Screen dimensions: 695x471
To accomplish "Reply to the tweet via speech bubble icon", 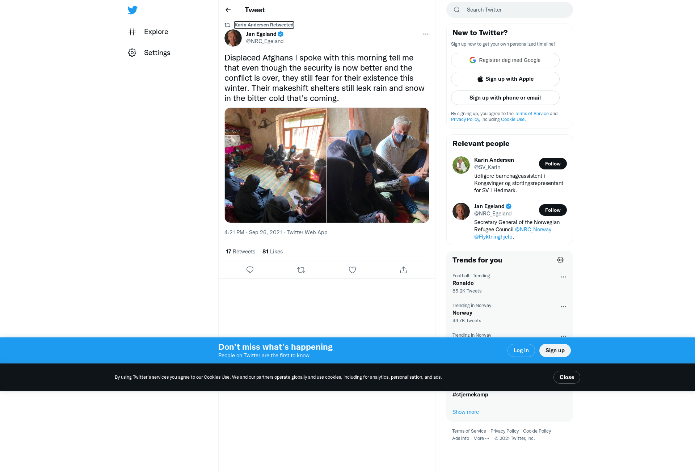I will [250, 270].
